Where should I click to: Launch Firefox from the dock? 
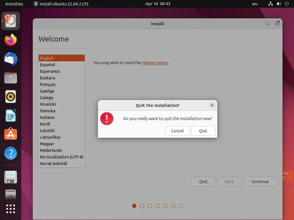click(x=11, y=40)
